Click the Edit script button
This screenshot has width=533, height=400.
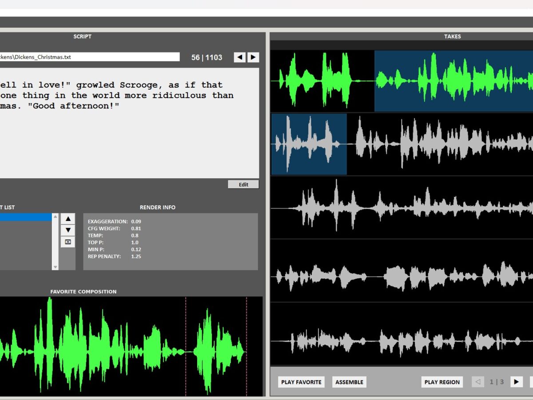click(243, 184)
